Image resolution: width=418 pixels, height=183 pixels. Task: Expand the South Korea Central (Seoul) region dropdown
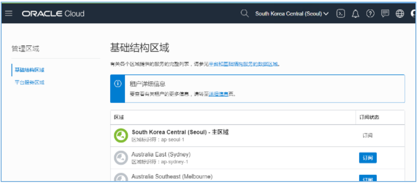pos(292,14)
